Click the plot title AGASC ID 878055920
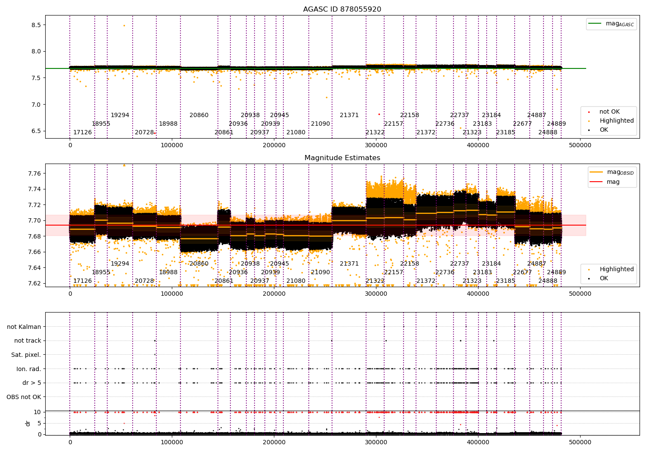 point(342,9)
